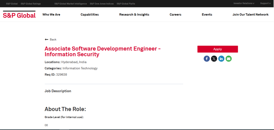The width and height of the screenshot is (274, 130).
Task: Click the Job Description heading
Action: pos(58,91)
